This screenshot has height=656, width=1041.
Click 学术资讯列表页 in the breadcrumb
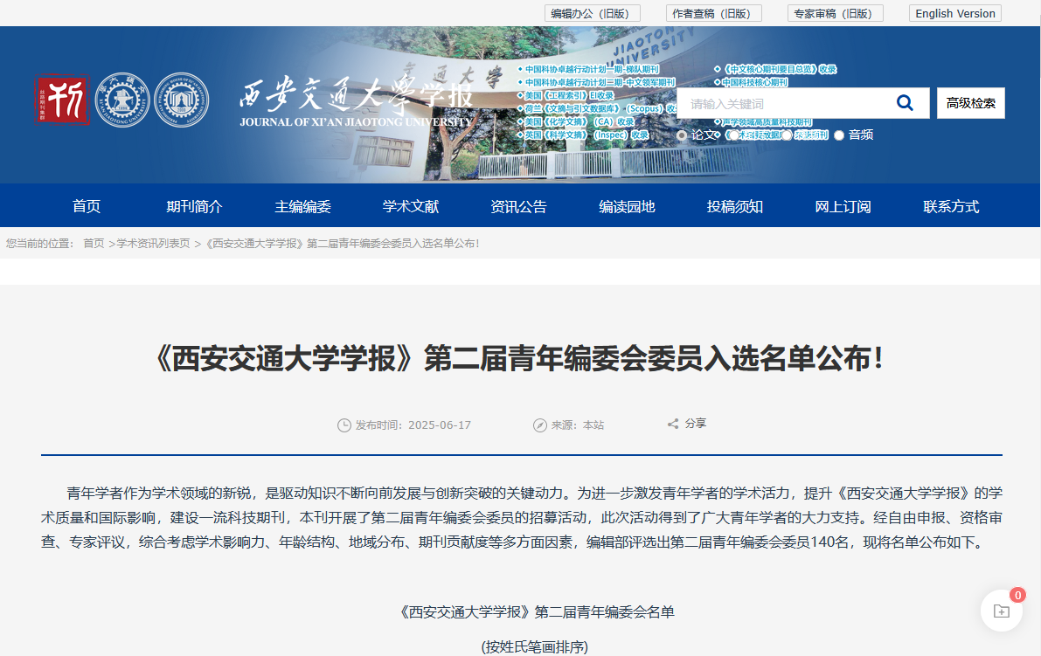click(154, 244)
